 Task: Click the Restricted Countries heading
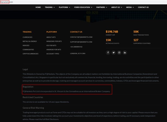[33, 97]
